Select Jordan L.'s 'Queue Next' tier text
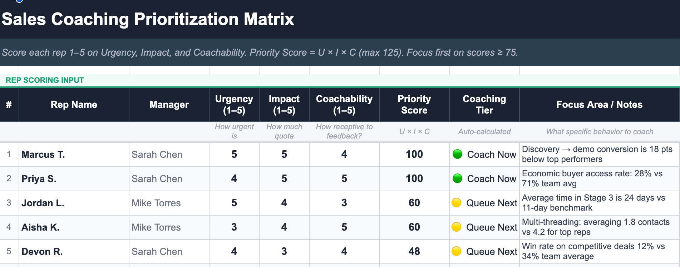680x267 pixels. tap(492, 203)
